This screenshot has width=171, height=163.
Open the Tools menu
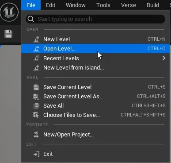coord(103,5)
